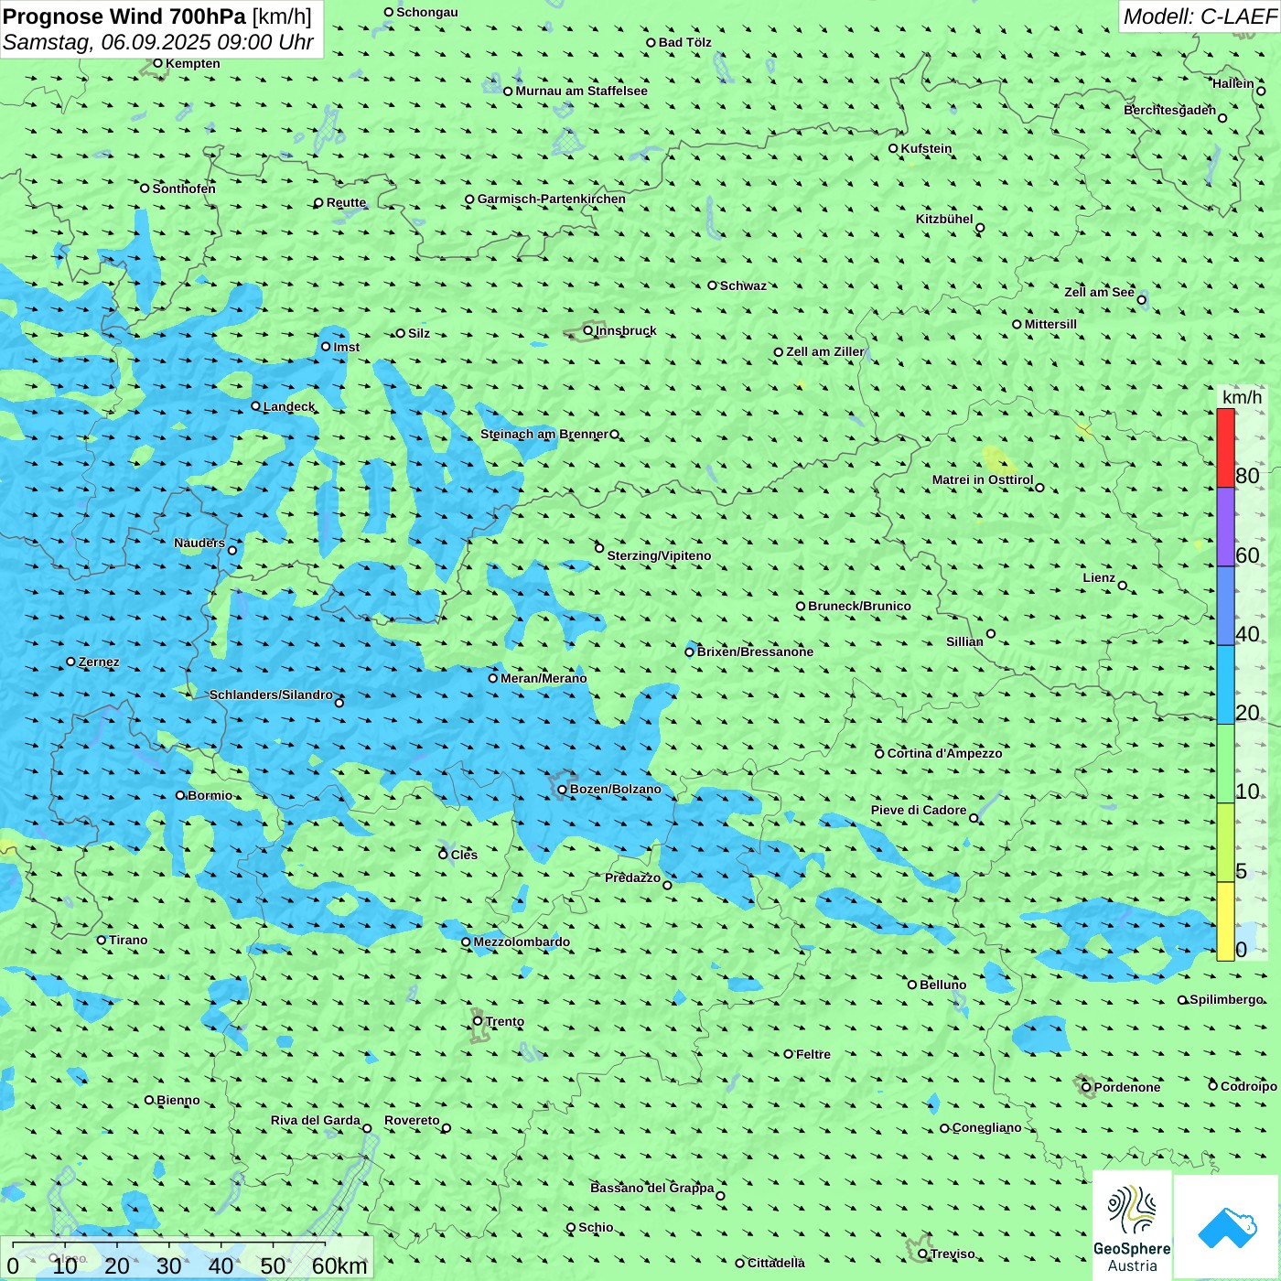The image size is (1281, 1281).
Task: Click the Spilimbergo map label
Action: [1226, 999]
